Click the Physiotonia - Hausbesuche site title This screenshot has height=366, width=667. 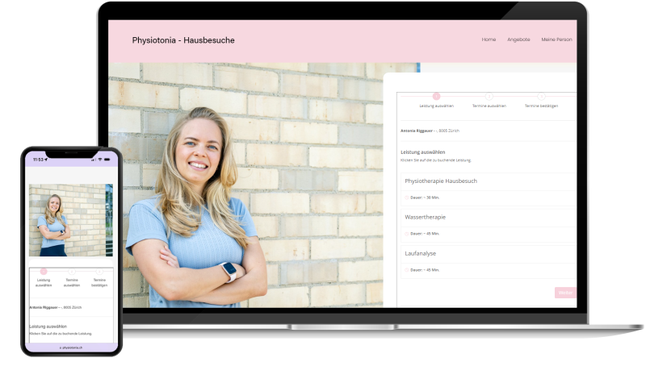(x=183, y=40)
